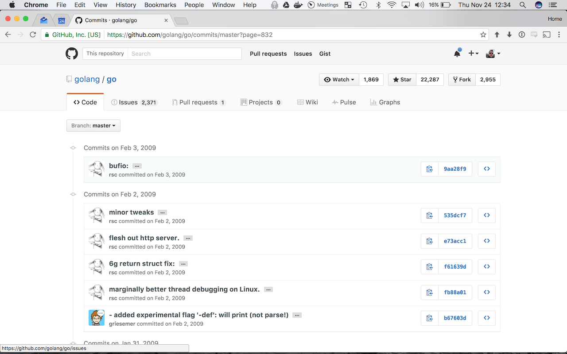Screen dimensions: 567x354
Task: Browse repository at commit 535dcf7
Action: click(x=487, y=215)
